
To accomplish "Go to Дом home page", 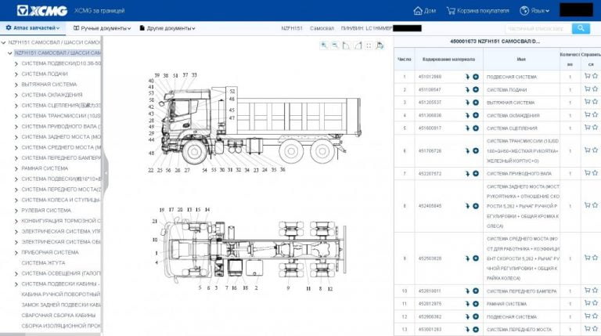I will (x=425, y=11).
